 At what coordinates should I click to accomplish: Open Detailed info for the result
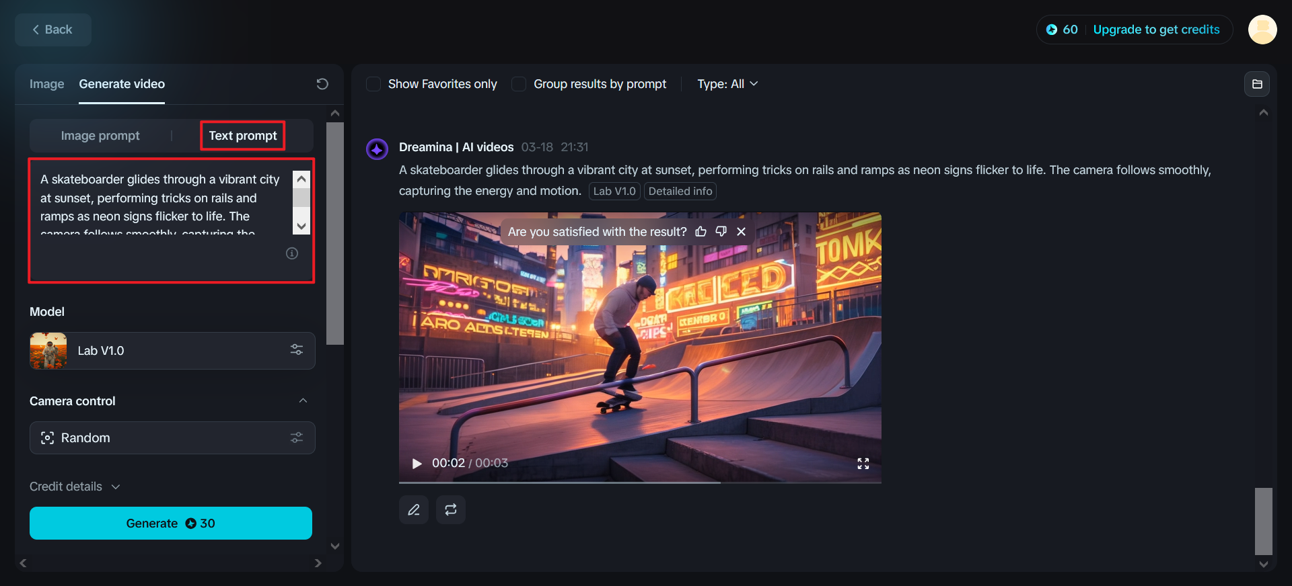[680, 192]
